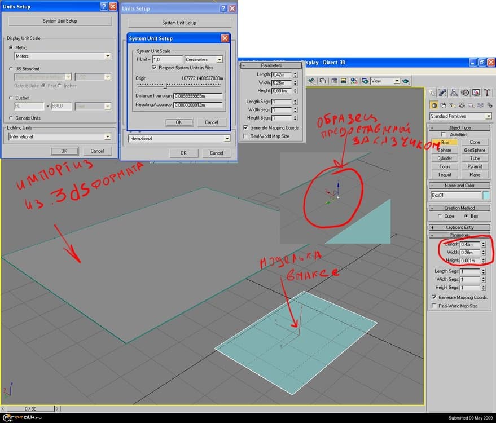Viewport: 496px width, 423px height.
Task: Switch to the Hierarchy panel tab
Action: [454, 92]
